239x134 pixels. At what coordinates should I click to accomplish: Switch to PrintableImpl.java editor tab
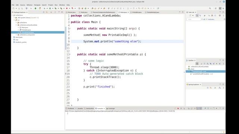point(153,12)
